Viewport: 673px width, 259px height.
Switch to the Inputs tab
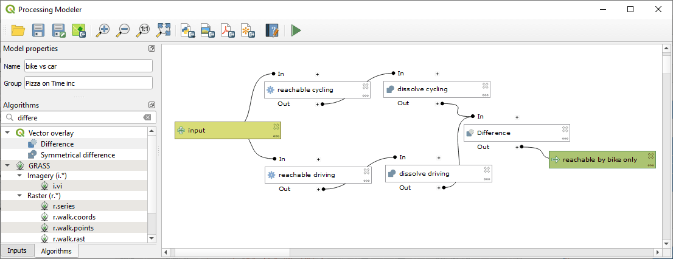(x=17, y=250)
